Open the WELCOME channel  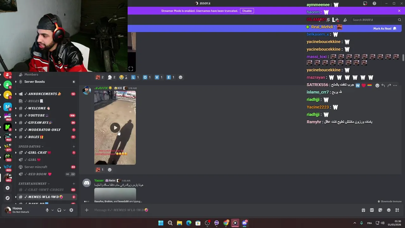click(46, 108)
